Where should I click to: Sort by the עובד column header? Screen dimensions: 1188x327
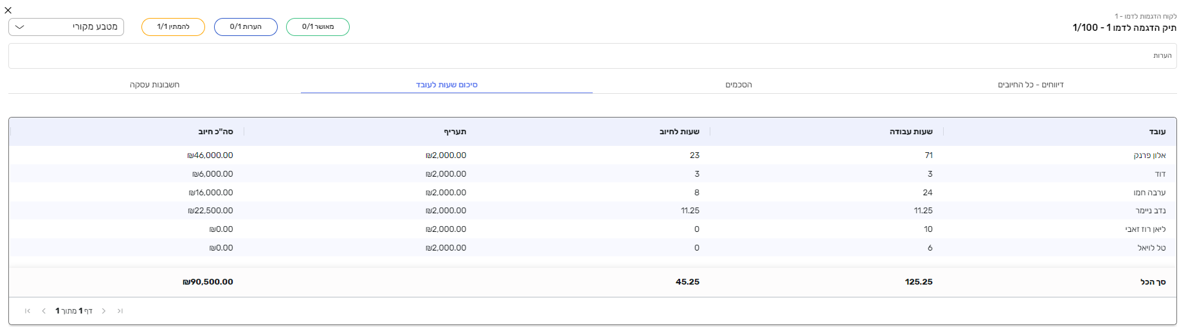(x=1157, y=132)
